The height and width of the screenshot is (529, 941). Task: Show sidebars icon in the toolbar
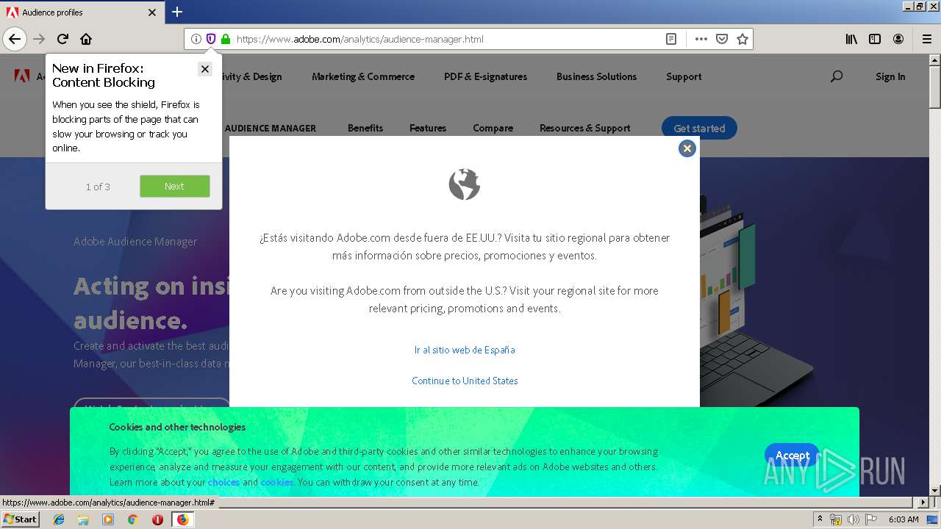(875, 39)
